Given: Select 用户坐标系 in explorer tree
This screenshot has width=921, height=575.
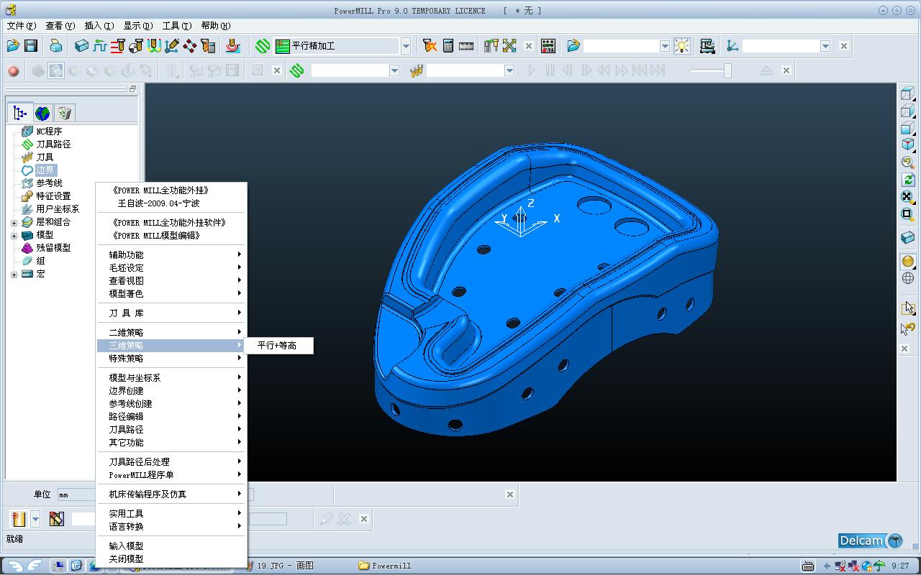Looking at the screenshot, I should click(x=58, y=209).
